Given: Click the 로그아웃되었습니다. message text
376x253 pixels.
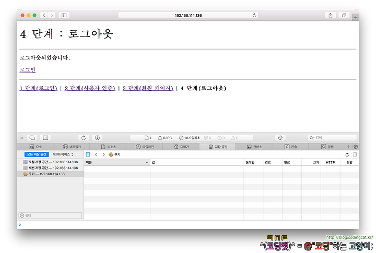Looking at the screenshot, I should click(x=45, y=57).
